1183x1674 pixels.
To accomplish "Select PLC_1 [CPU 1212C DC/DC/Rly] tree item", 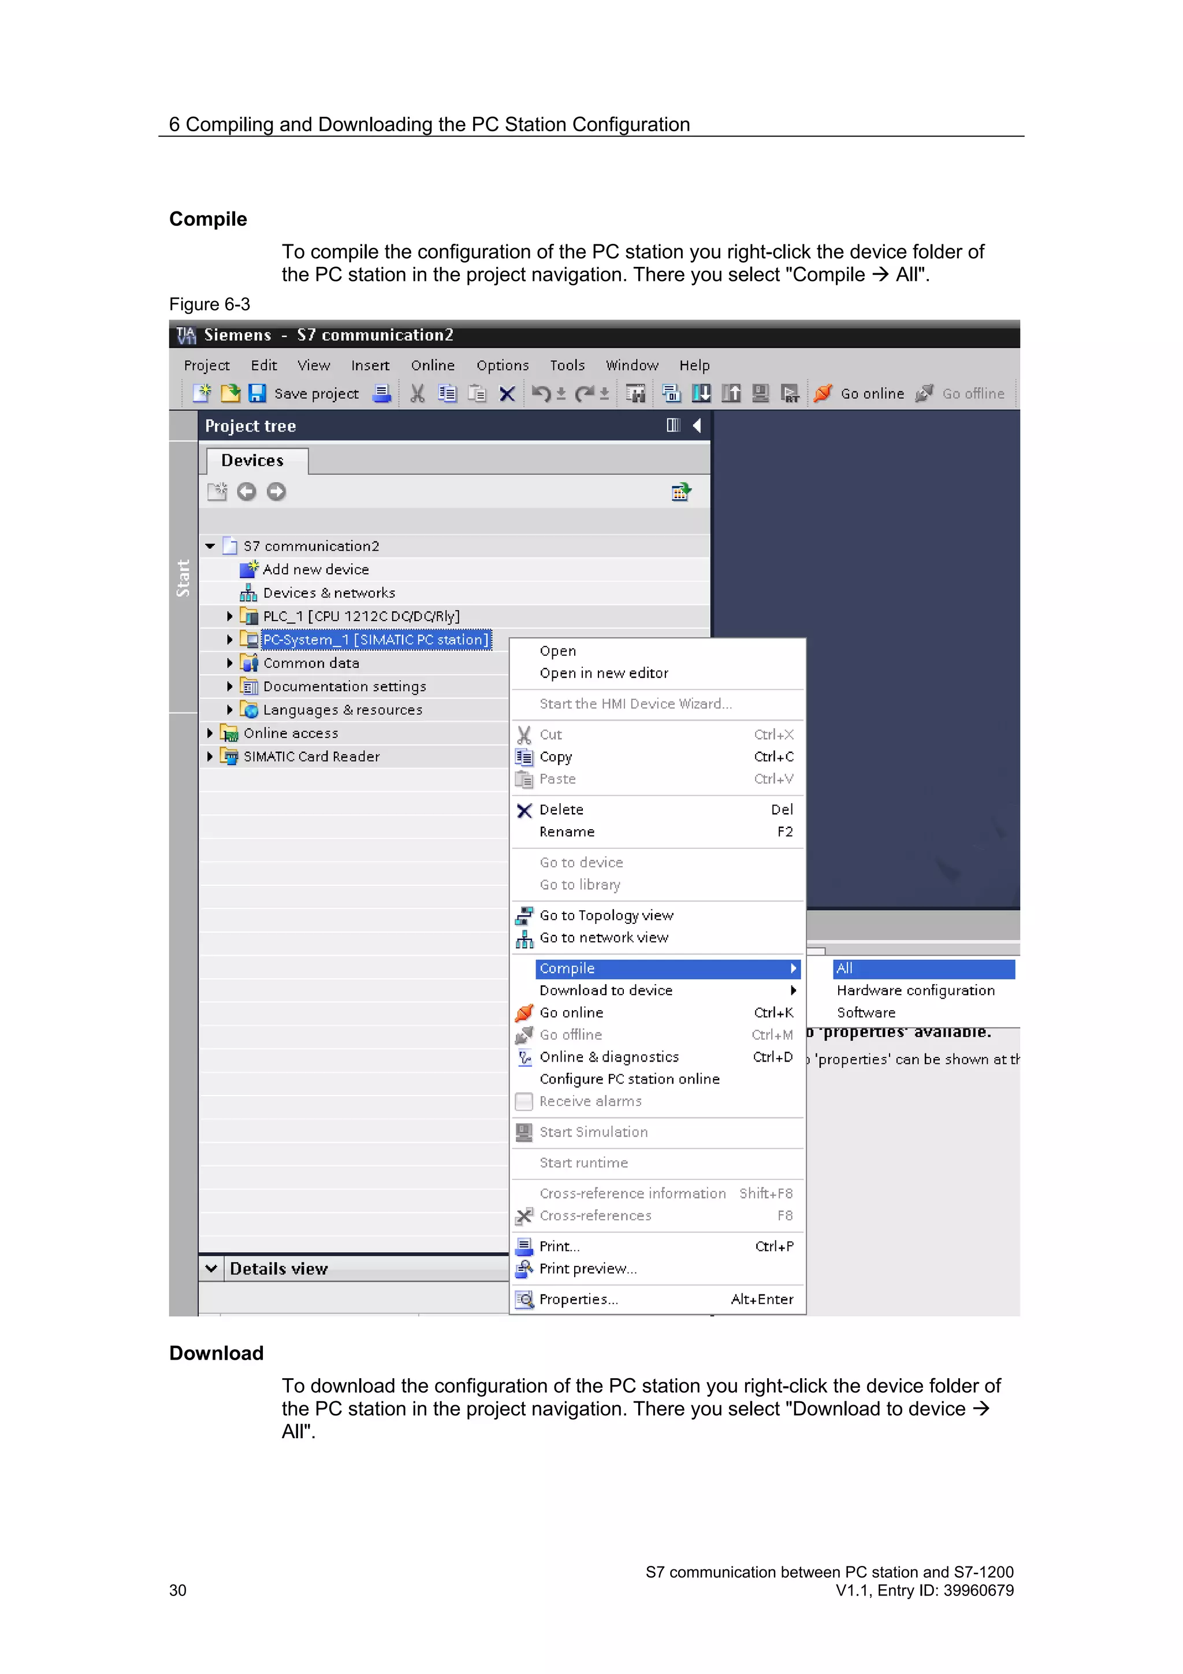I will [361, 616].
